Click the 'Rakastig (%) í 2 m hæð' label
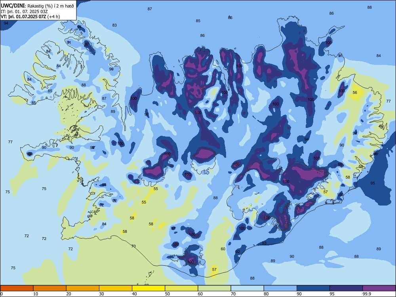The height and width of the screenshot is (297, 396). coord(51,6)
